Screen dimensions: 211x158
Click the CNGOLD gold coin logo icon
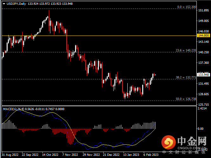168,143
